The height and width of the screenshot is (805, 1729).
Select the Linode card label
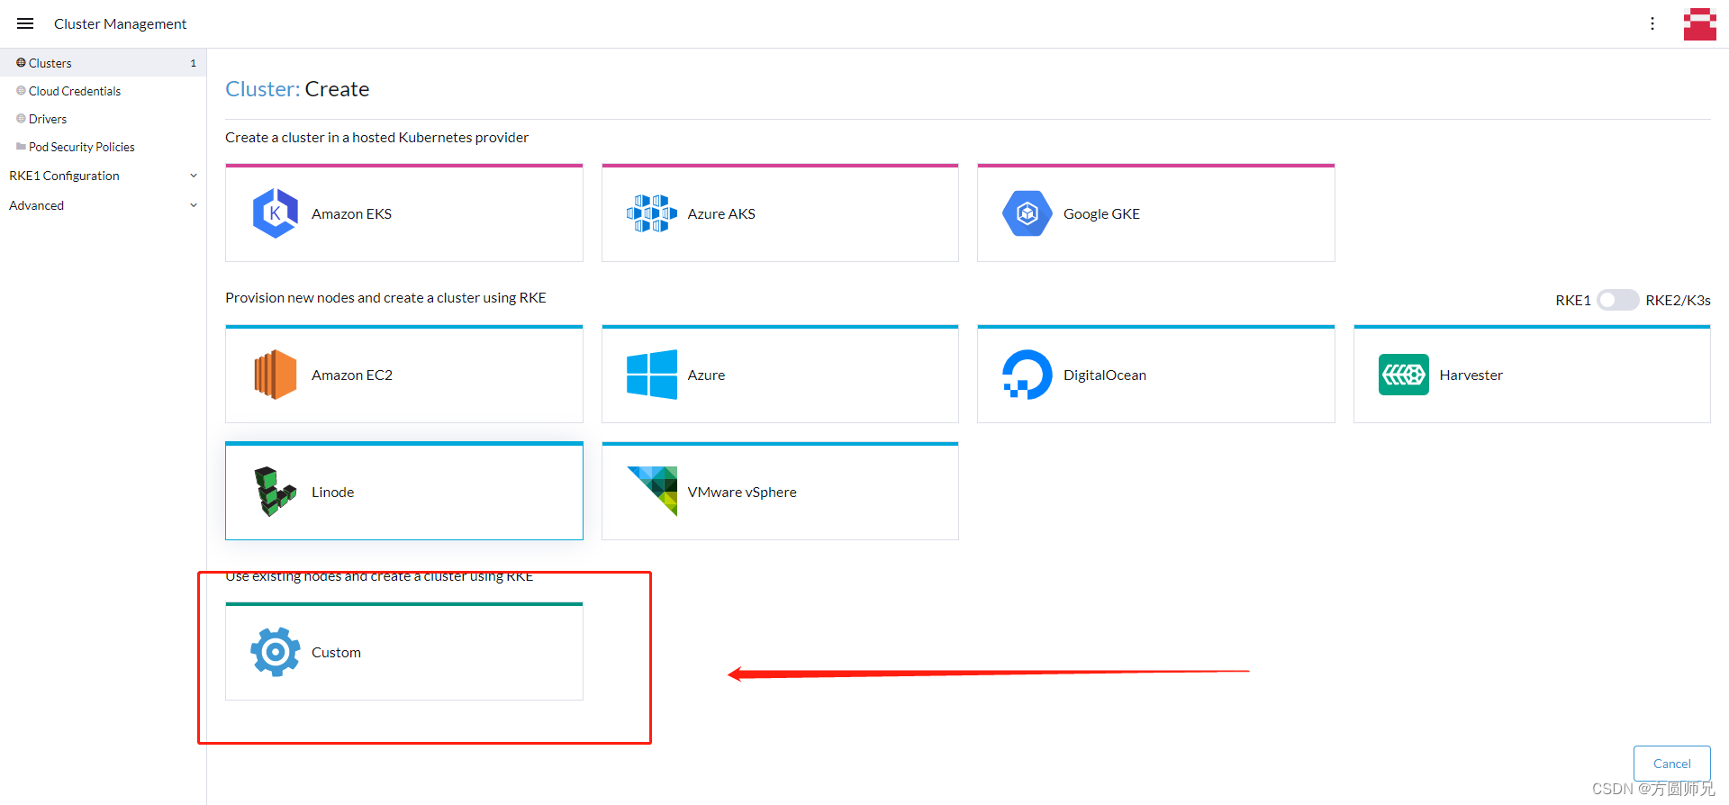pos(332,492)
